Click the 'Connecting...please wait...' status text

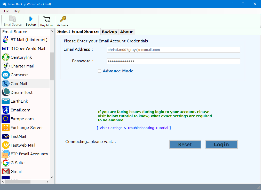pos(91,142)
